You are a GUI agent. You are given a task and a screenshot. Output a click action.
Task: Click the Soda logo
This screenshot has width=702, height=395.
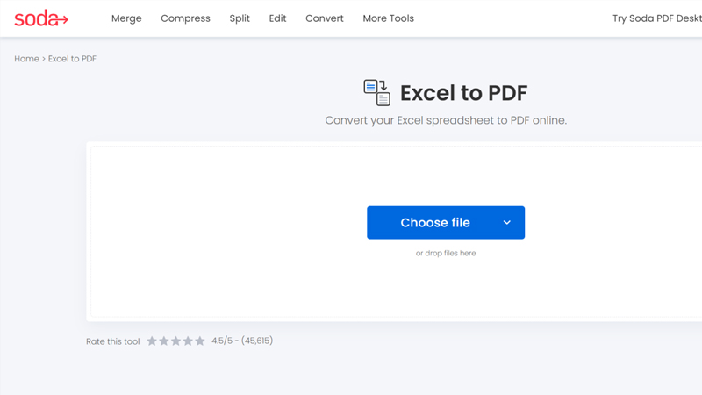pos(41,18)
